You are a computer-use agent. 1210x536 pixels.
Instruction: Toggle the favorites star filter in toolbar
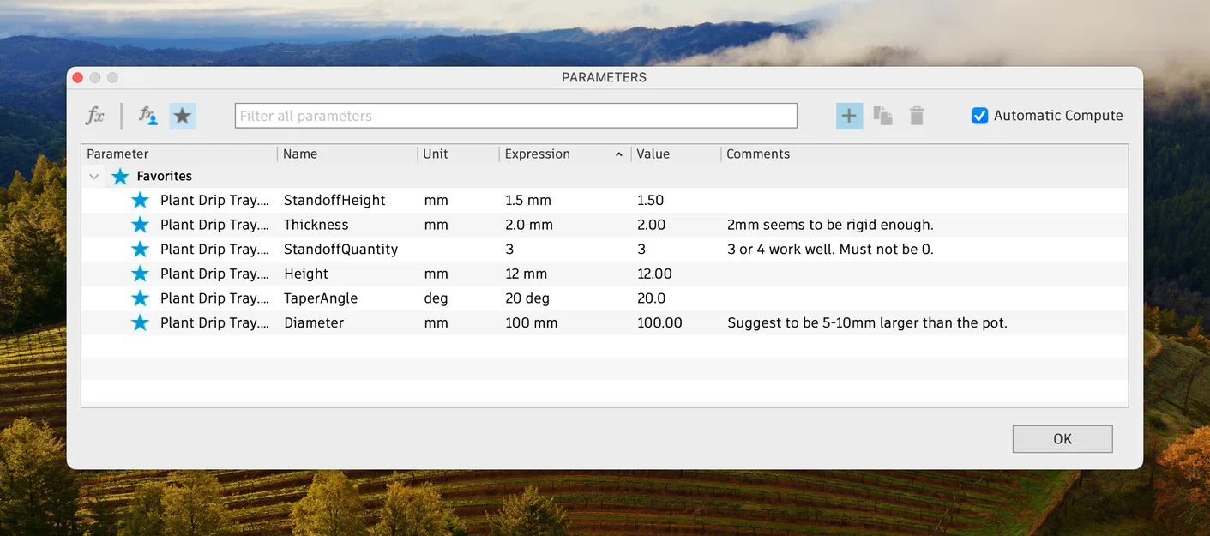click(x=182, y=116)
